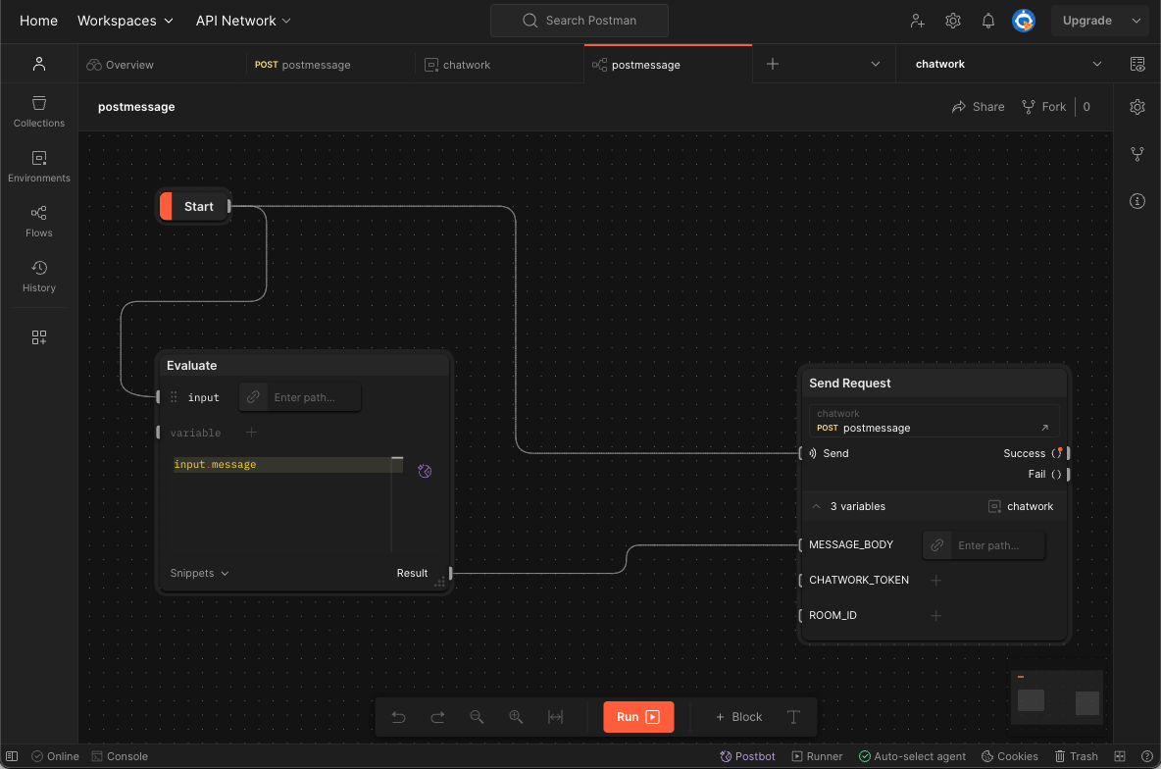The image size is (1161, 769).
Task: Expand the Upgrade options arrow
Action: click(x=1136, y=21)
